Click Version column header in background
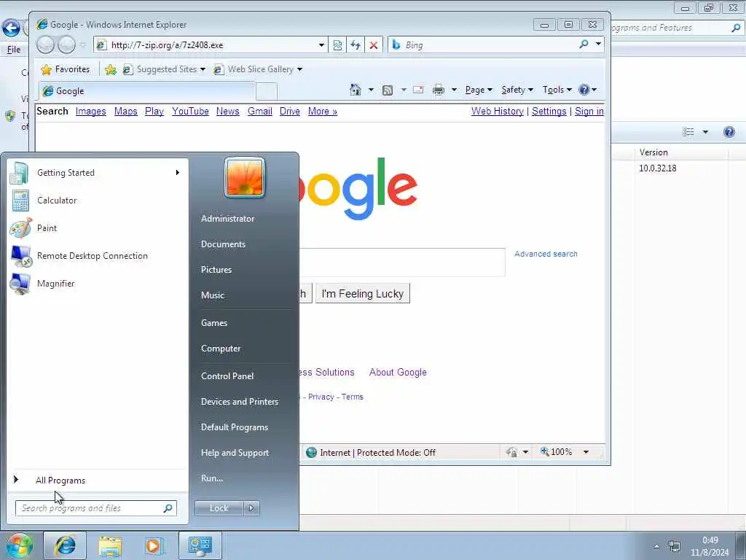This screenshot has height=560, width=746. point(680,152)
